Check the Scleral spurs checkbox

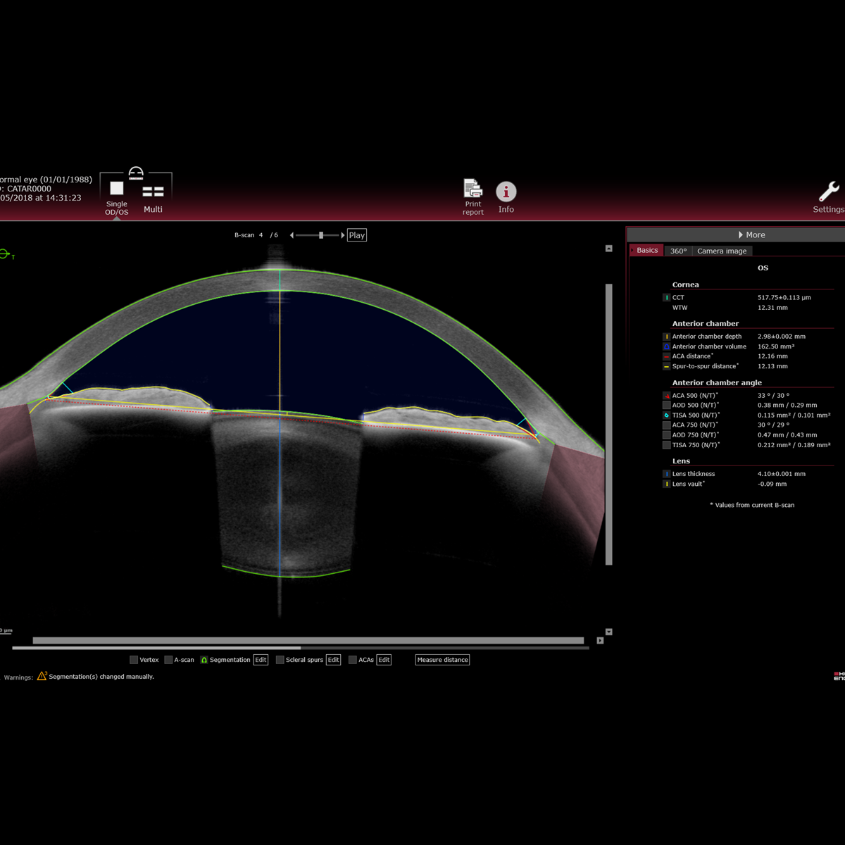click(280, 660)
